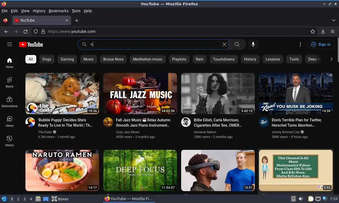This screenshot has width=339, height=203.
Task: Clear the search box with the X icon
Action: click(224, 44)
